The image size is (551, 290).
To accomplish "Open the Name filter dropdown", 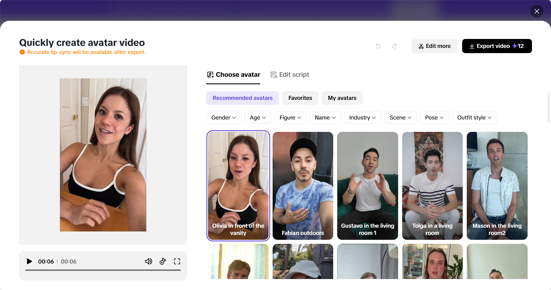I will (325, 117).
